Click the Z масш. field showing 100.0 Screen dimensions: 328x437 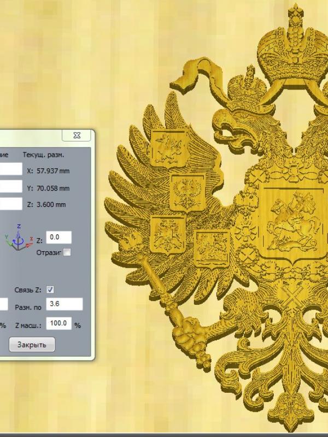[x=59, y=323]
